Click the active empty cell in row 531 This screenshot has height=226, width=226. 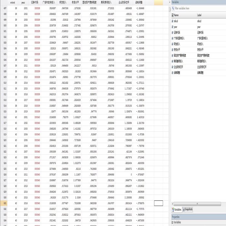(159, 203)
